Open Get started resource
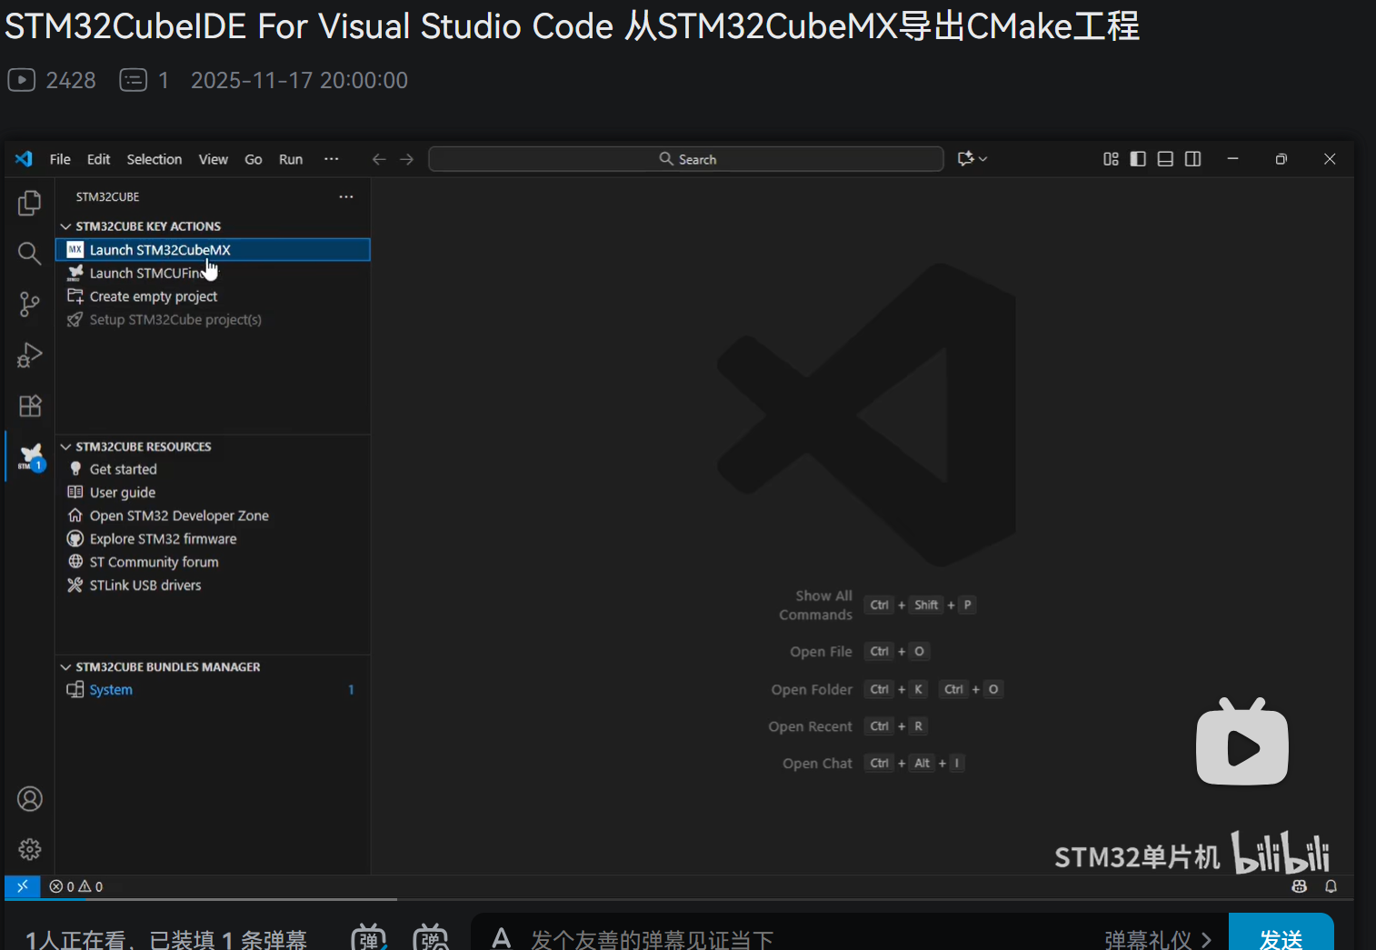 click(213, 469)
